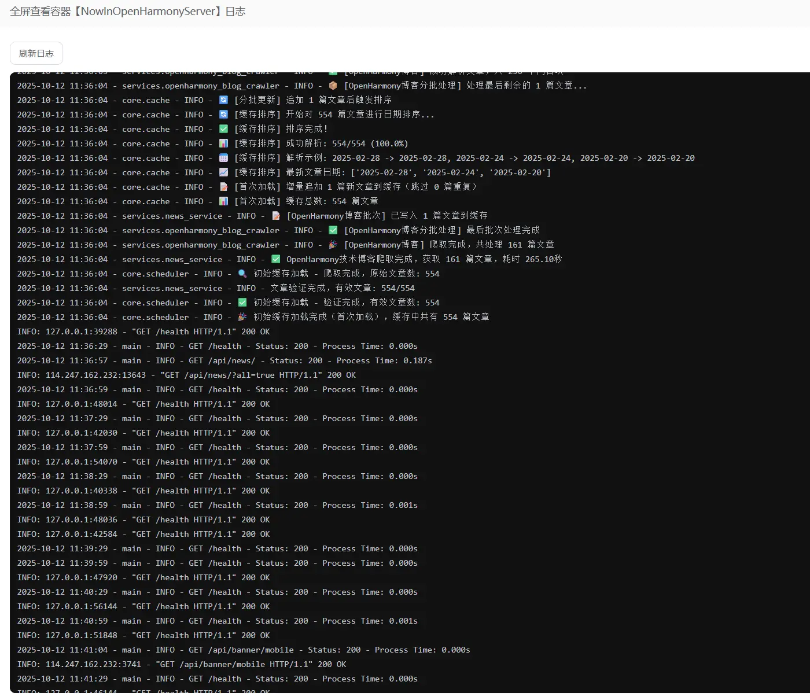Click the refresh arrows icon beside [分批更新]
810x700 pixels.
[x=223, y=100]
